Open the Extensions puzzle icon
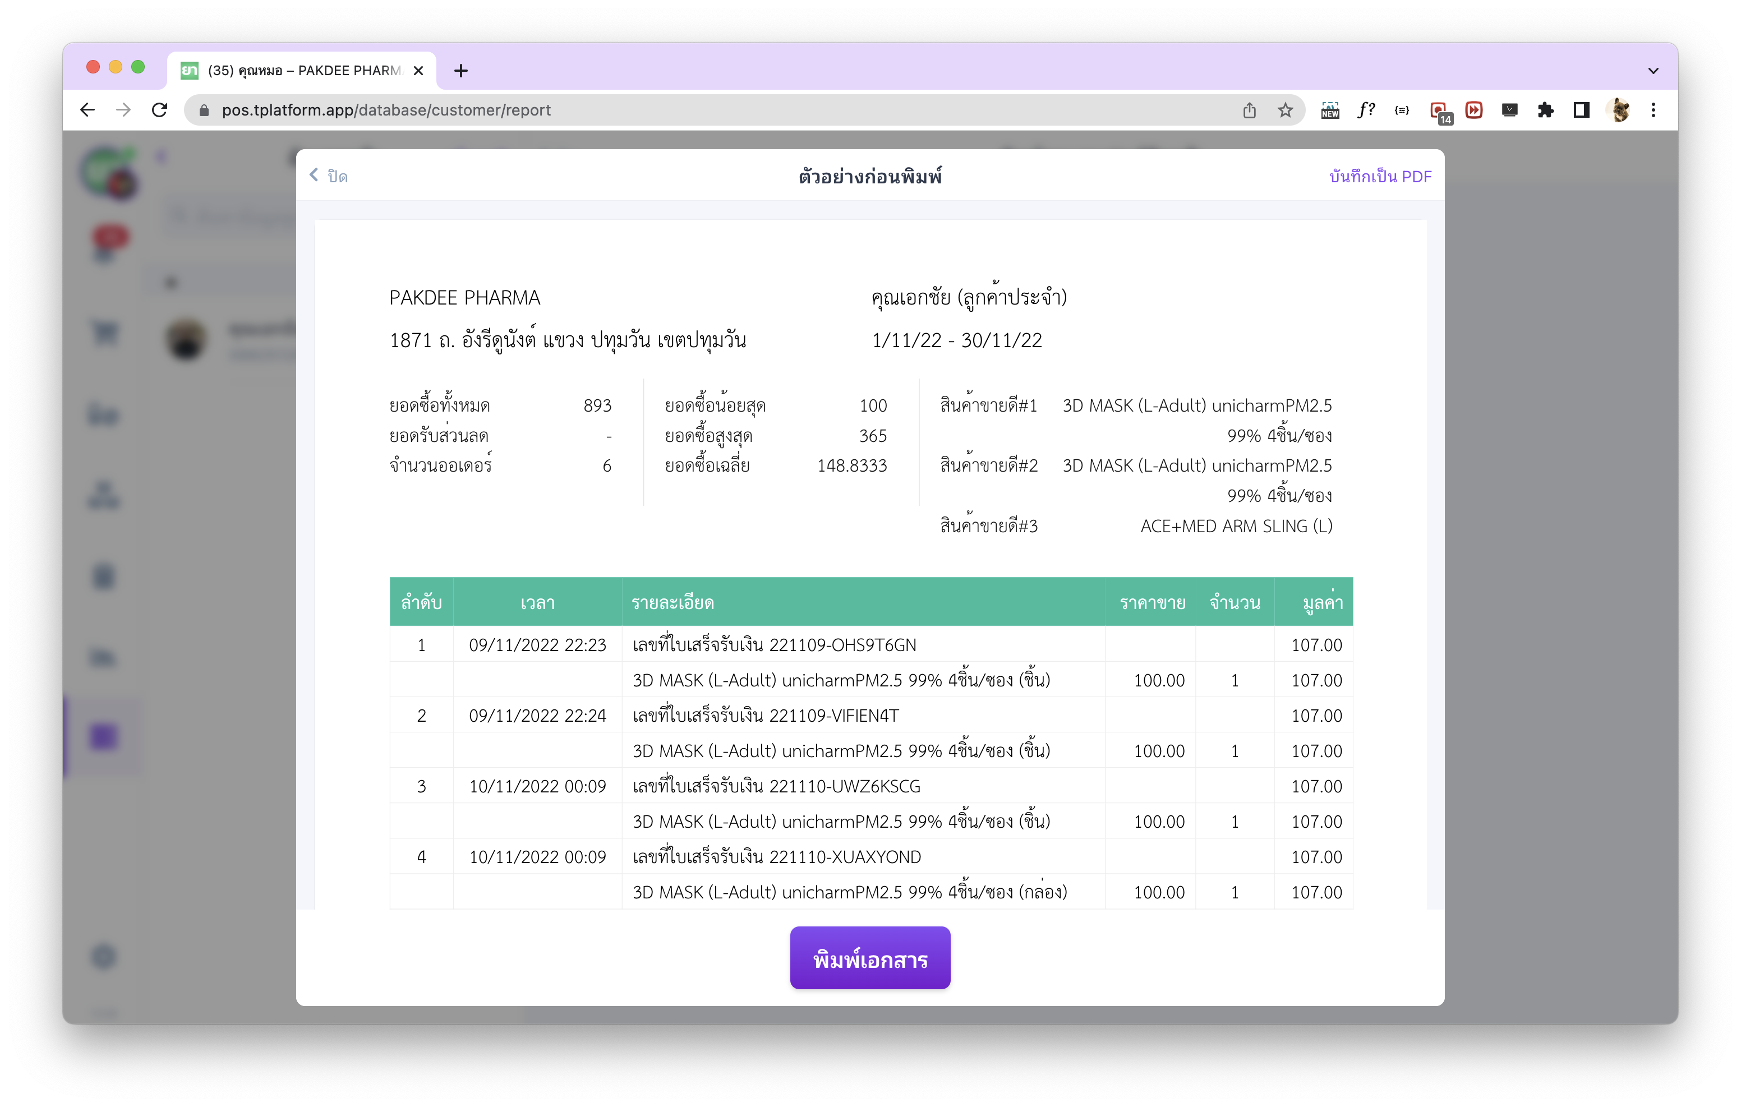The width and height of the screenshot is (1741, 1107). (1545, 110)
